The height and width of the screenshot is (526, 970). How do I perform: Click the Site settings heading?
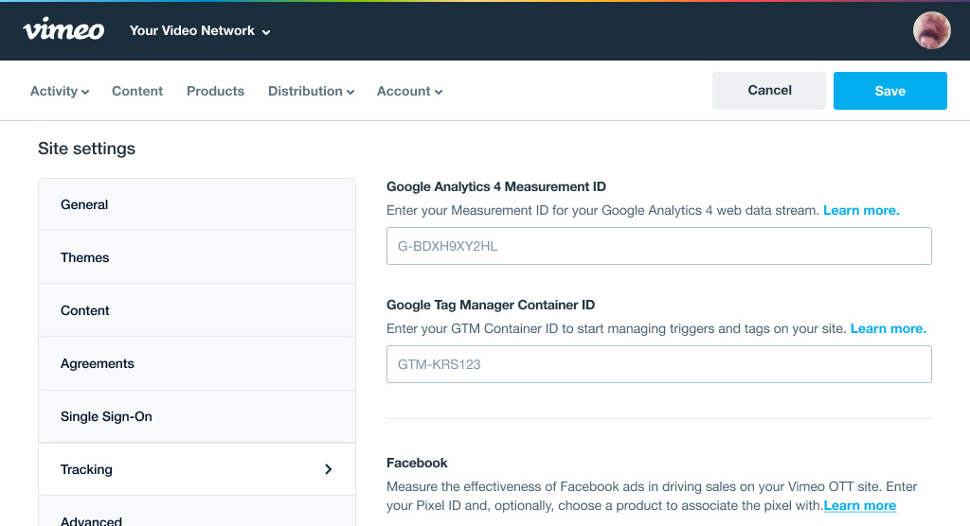86,149
